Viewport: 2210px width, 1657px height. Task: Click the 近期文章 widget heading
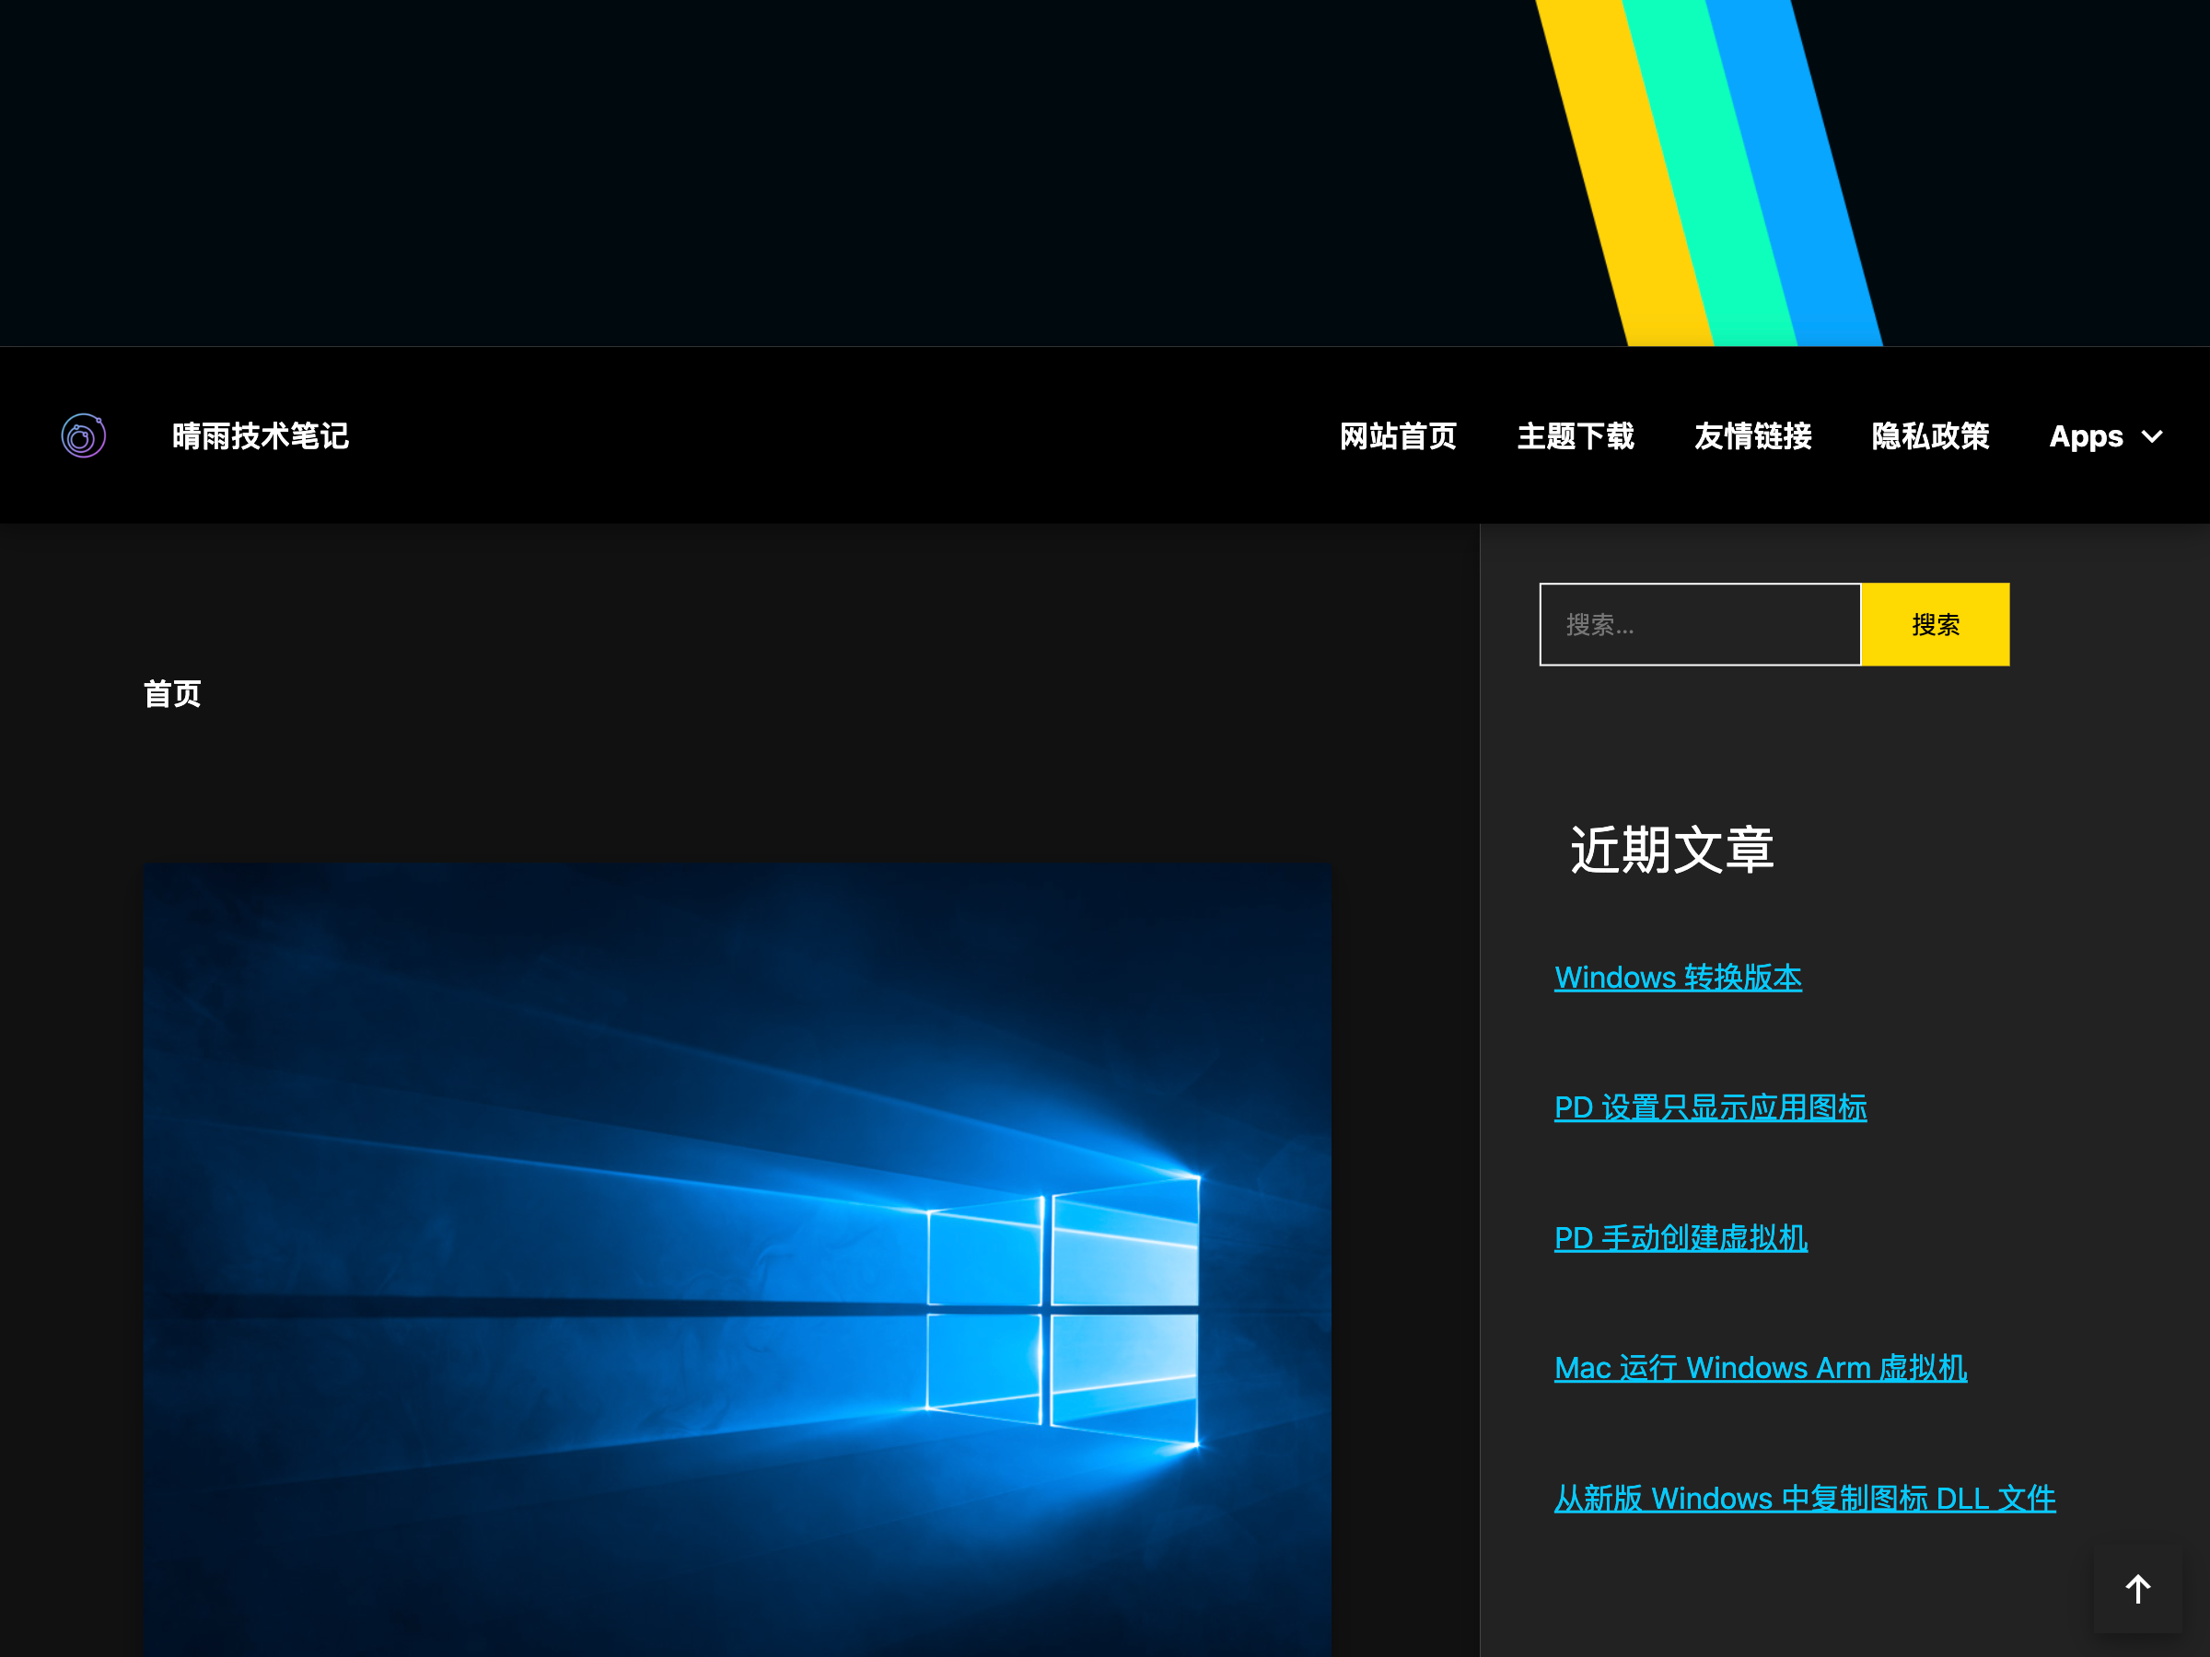(1671, 850)
